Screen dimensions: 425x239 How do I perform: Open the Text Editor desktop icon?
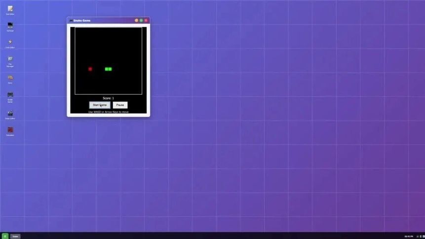pyautogui.click(x=10, y=10)
